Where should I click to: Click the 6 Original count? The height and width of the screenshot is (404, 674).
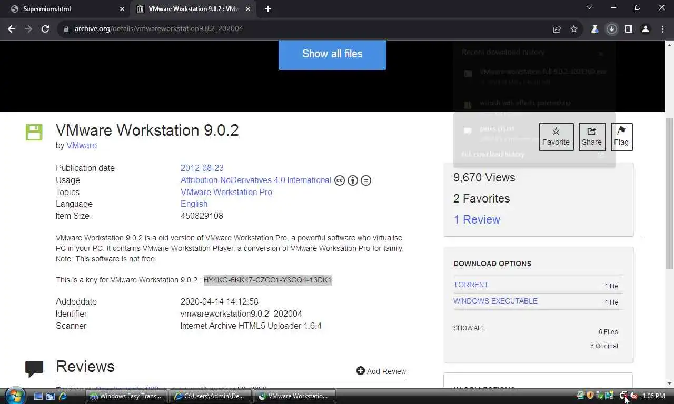click(x=604, y=346)
